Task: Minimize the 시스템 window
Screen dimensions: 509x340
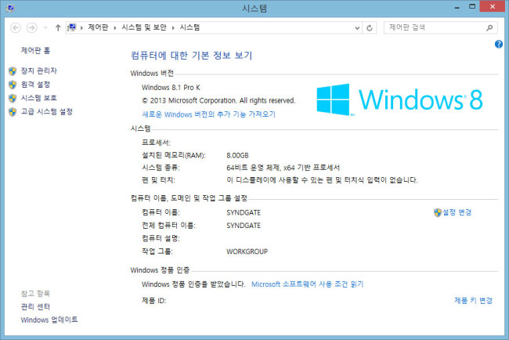Action: tap(457, 7)
